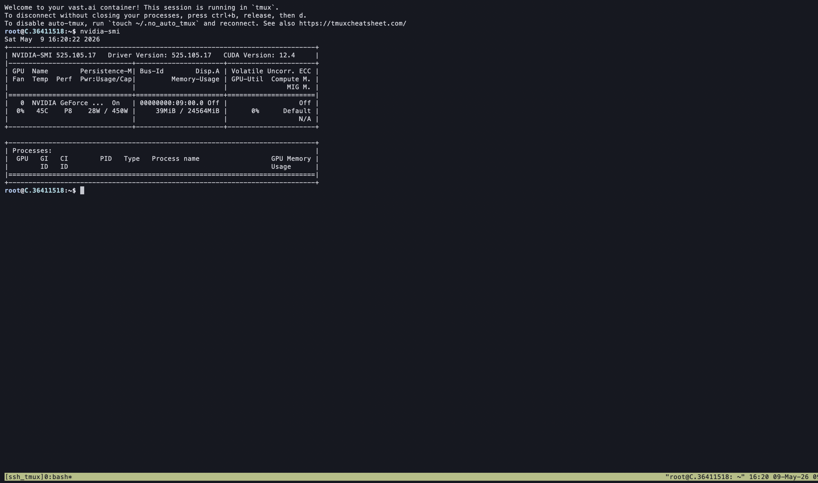Select power usage '28W / 450W'

click(108, 111)
